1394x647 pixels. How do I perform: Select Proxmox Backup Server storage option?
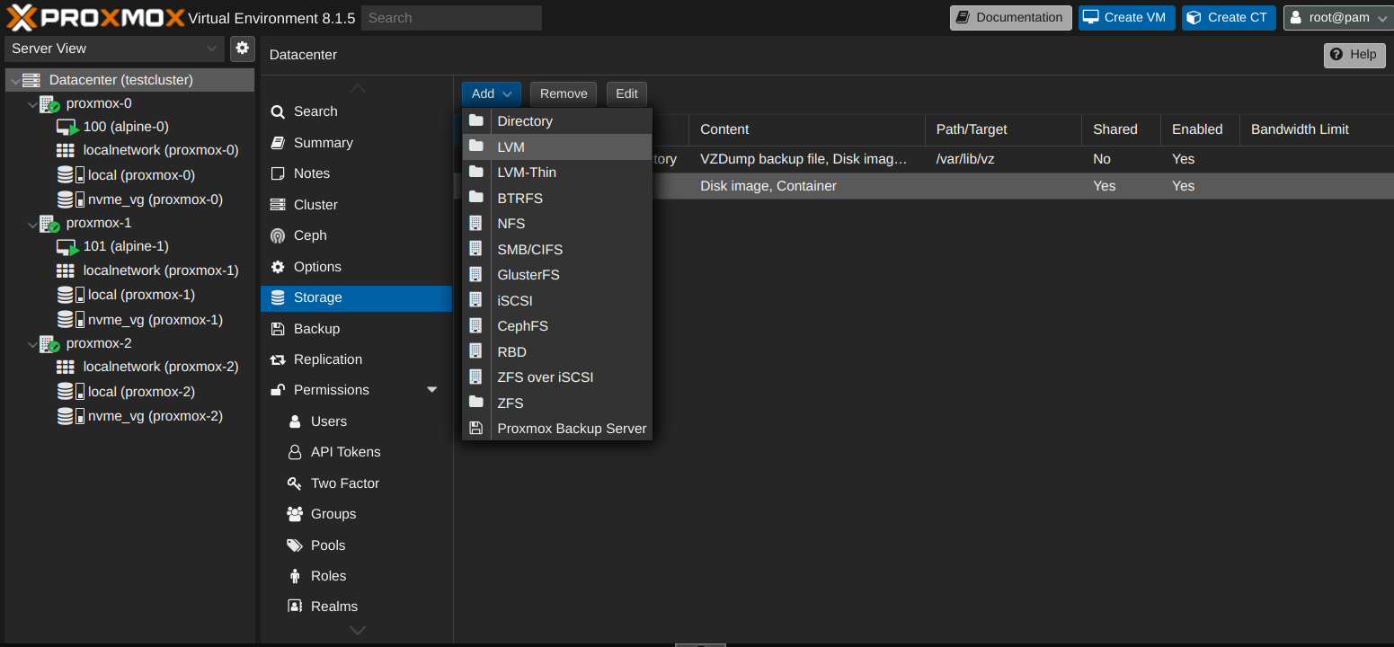click(x=572, y=429)
